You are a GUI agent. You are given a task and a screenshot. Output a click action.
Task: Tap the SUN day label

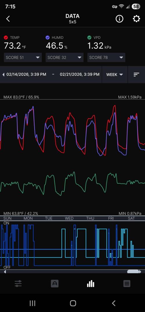(x=7, y=218)
